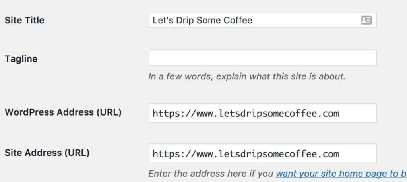Click the Tagline helper description text
Viewport: 407px width, 182px height.
[247, 76]
